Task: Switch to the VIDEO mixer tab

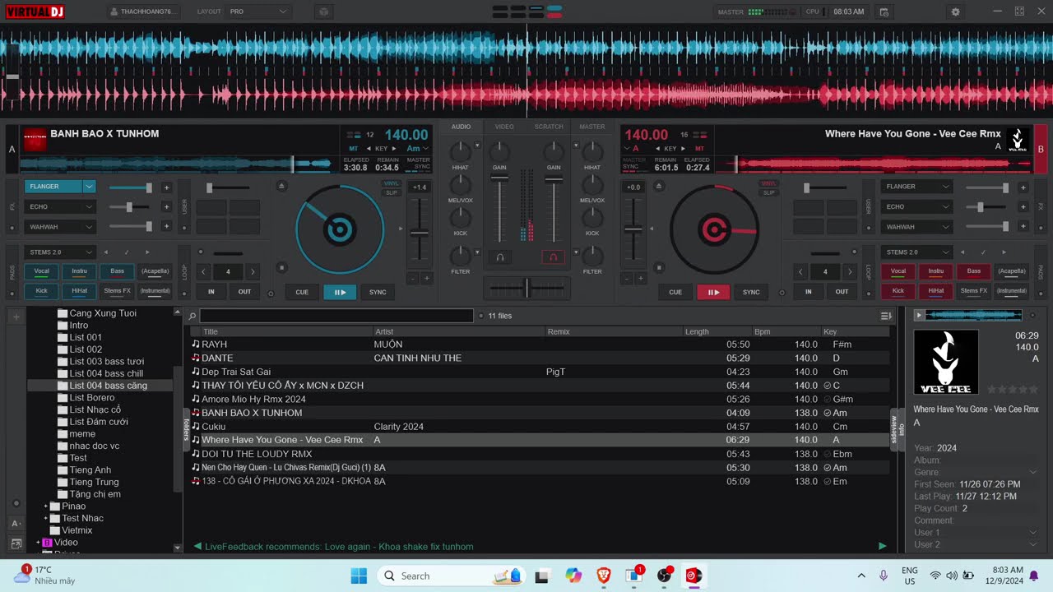Action: 504,127
